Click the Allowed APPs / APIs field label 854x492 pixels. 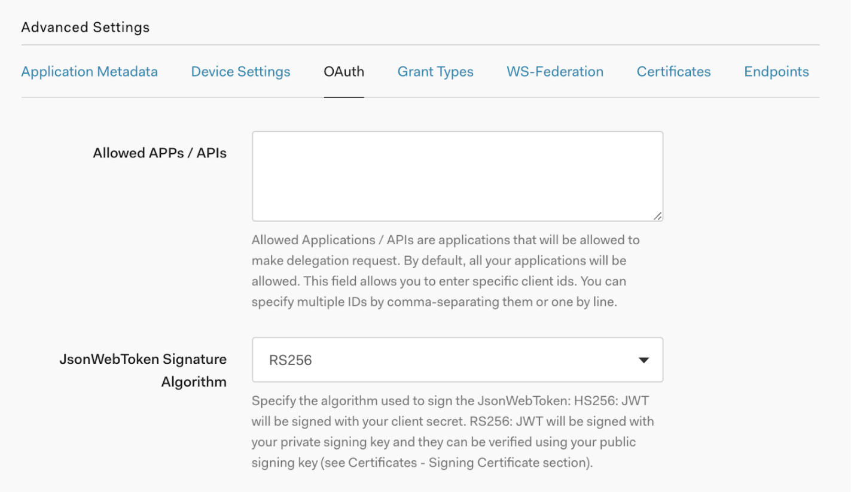tap(160, 153)
